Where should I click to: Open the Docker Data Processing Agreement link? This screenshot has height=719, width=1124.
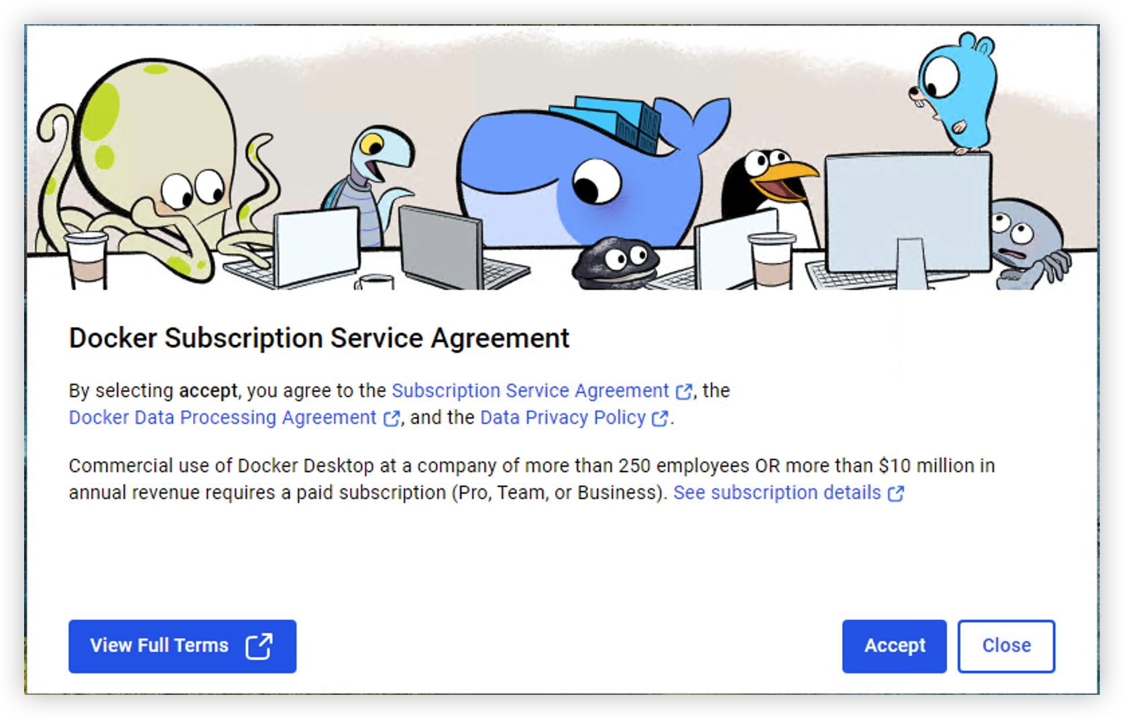223,417
